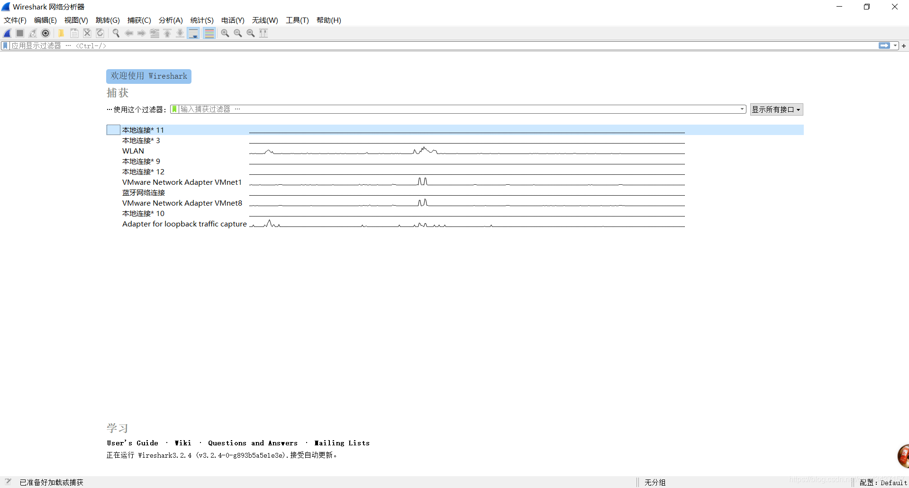
Task: Open the 统计(S) menu
Action: [x=202, y=20]
